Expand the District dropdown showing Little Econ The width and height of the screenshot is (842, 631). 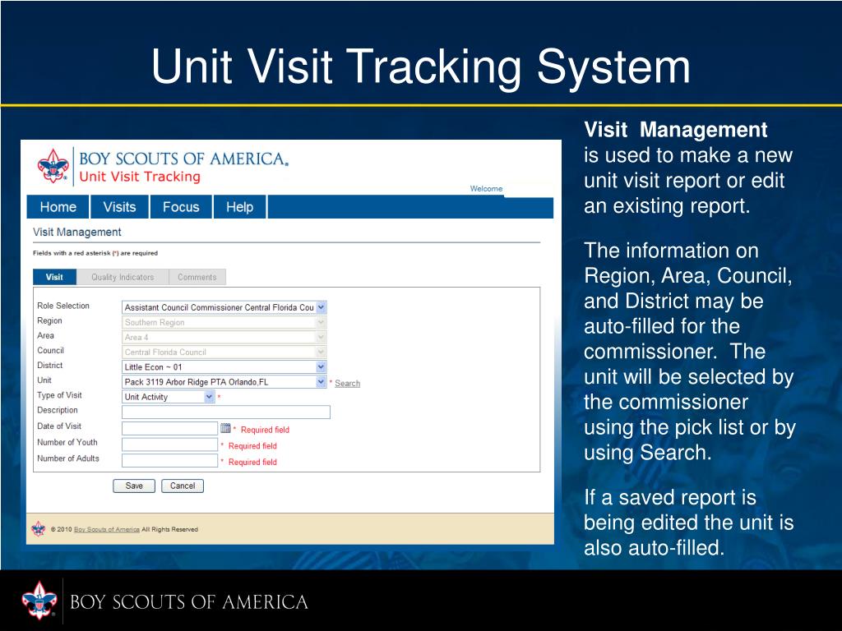pos(321,367)
